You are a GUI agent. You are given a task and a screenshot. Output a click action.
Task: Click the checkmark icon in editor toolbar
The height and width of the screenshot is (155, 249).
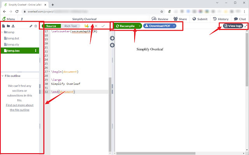point(103,26)
